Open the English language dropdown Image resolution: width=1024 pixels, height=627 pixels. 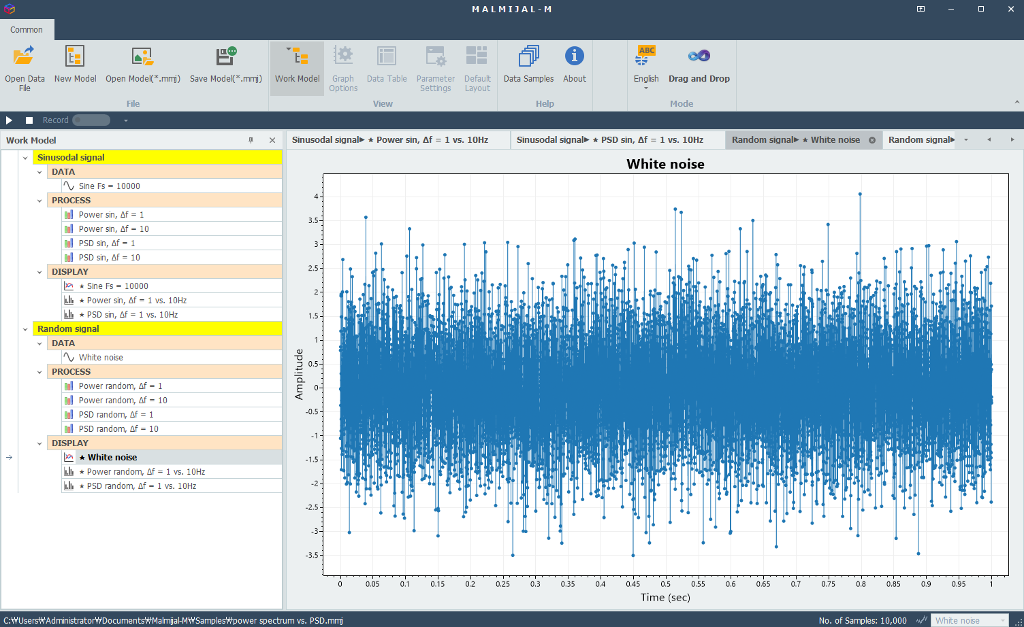coord(646,68)
